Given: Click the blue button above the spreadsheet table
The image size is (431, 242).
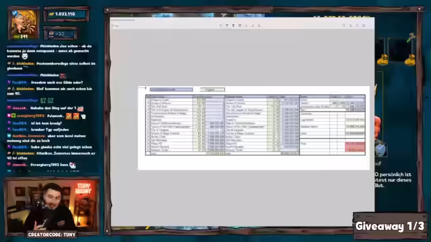Looking at the screenshot, I should [x=171, y=89].
